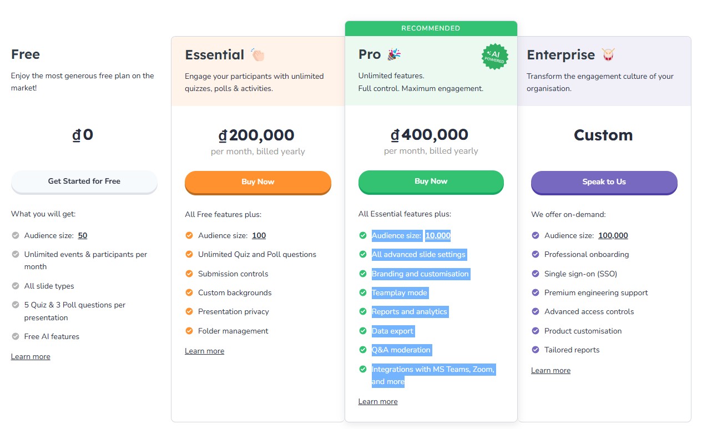The width and height of the screenshot is (702, 429).
Task: Click the Recommended banner above Pro
Action: coord(431,28)
